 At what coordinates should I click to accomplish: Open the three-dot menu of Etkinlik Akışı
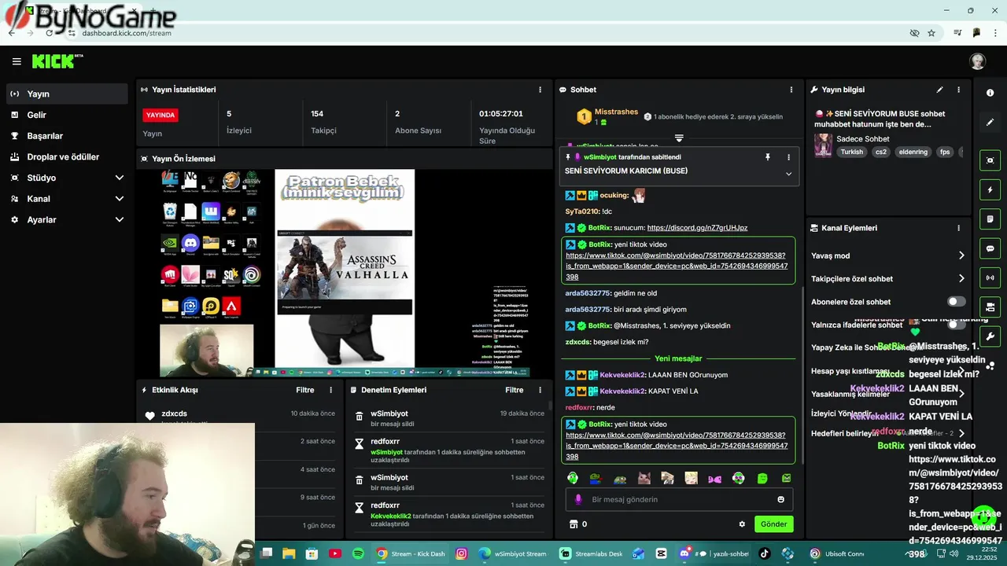pos(330,390)
